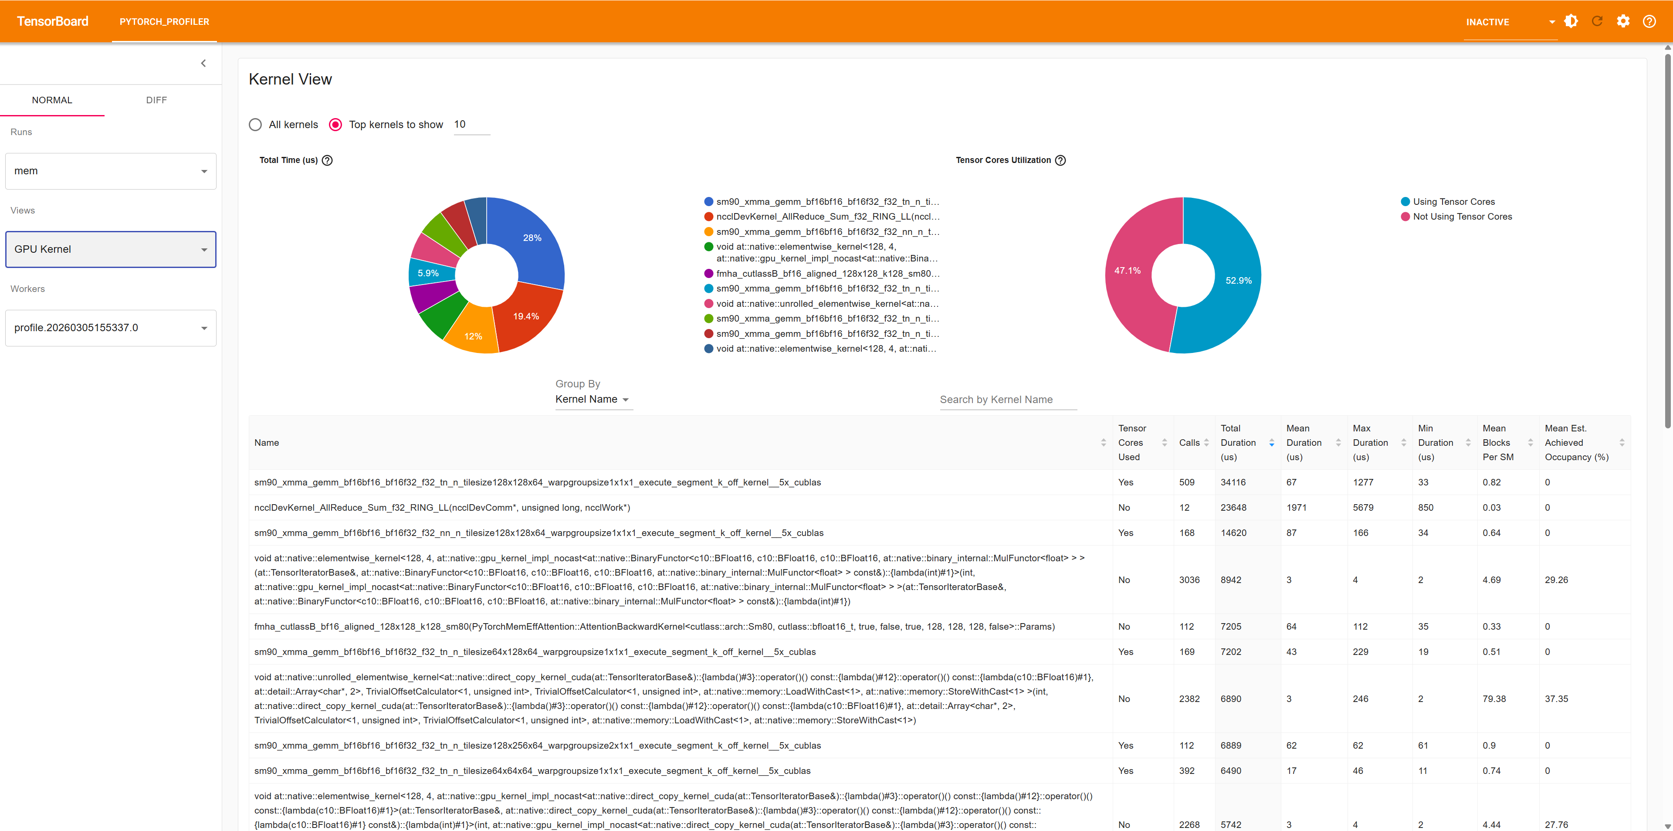The width and height of the screenshot is (1673, 831).
Task: Switch to the DIFF tab
Action: point(156,100)
